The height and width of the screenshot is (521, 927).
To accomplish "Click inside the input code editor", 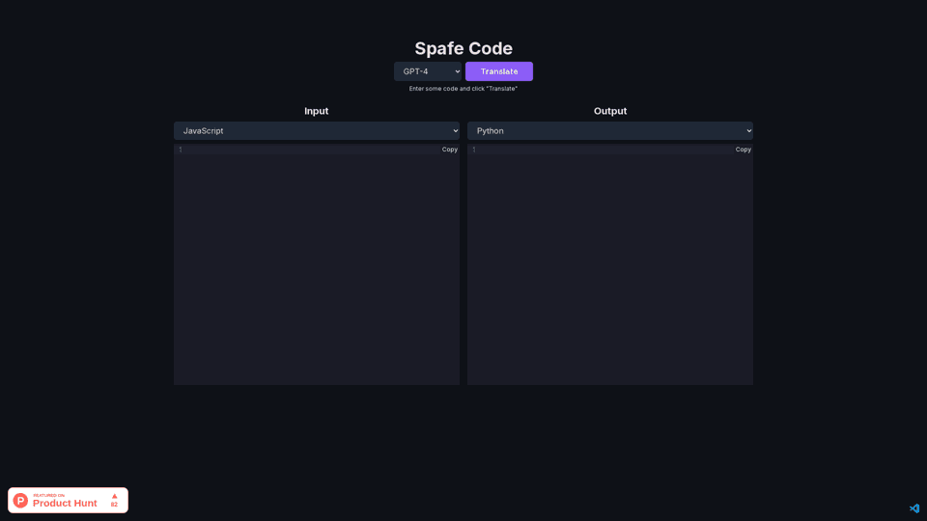I will pyautogui.click(x=317, y=266).
